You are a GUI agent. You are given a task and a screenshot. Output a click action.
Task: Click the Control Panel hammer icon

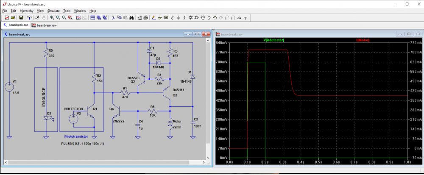(29, 17)
